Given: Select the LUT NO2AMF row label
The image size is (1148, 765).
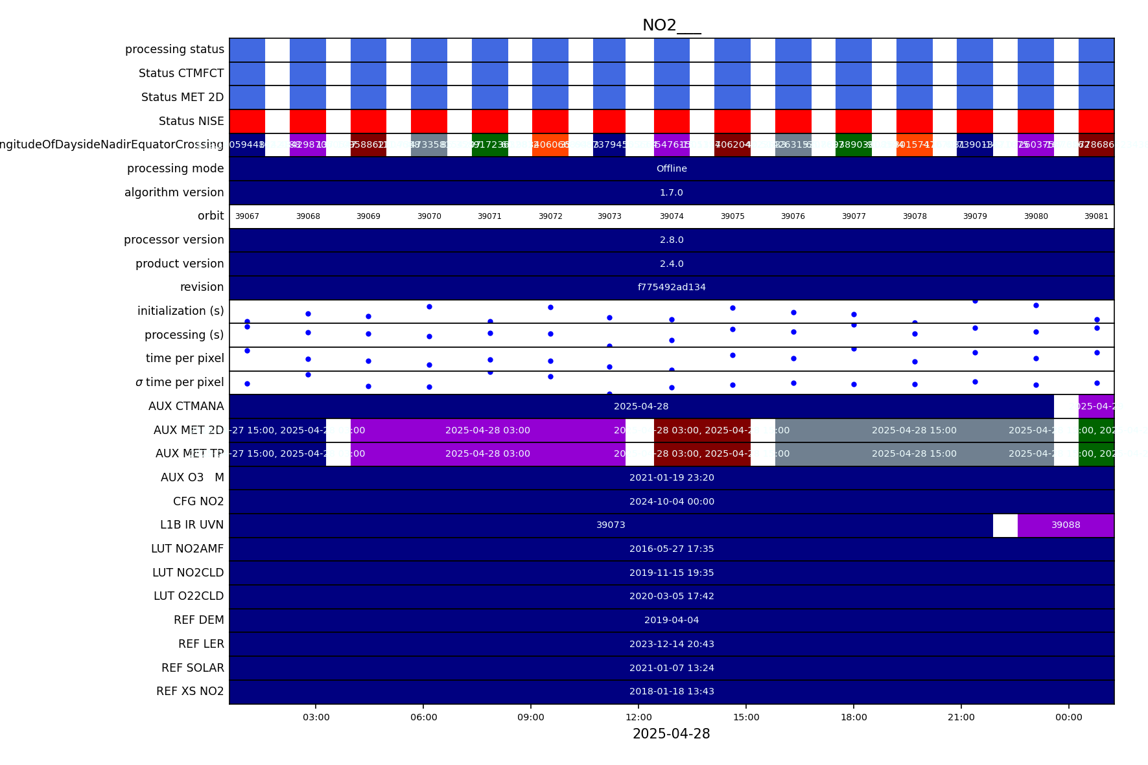Looking at the screenshot, I should coord(187,549).
